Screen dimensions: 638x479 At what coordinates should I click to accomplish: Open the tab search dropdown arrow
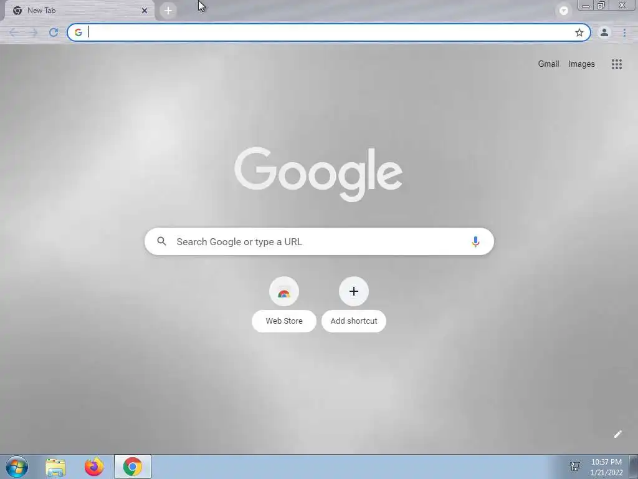tap(563, 11)
